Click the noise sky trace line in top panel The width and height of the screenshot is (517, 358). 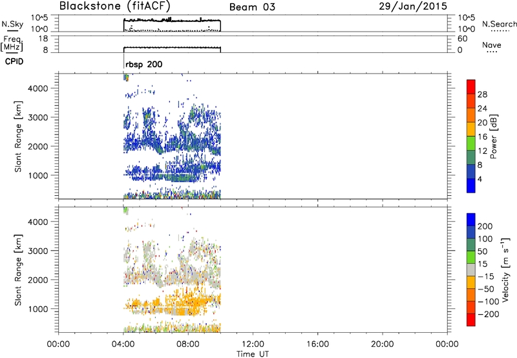(x=172, y=21)
